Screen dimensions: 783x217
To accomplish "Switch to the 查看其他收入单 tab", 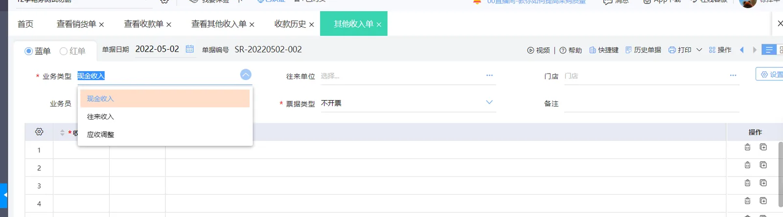I will pyautogui.click(x=219, y=24).
